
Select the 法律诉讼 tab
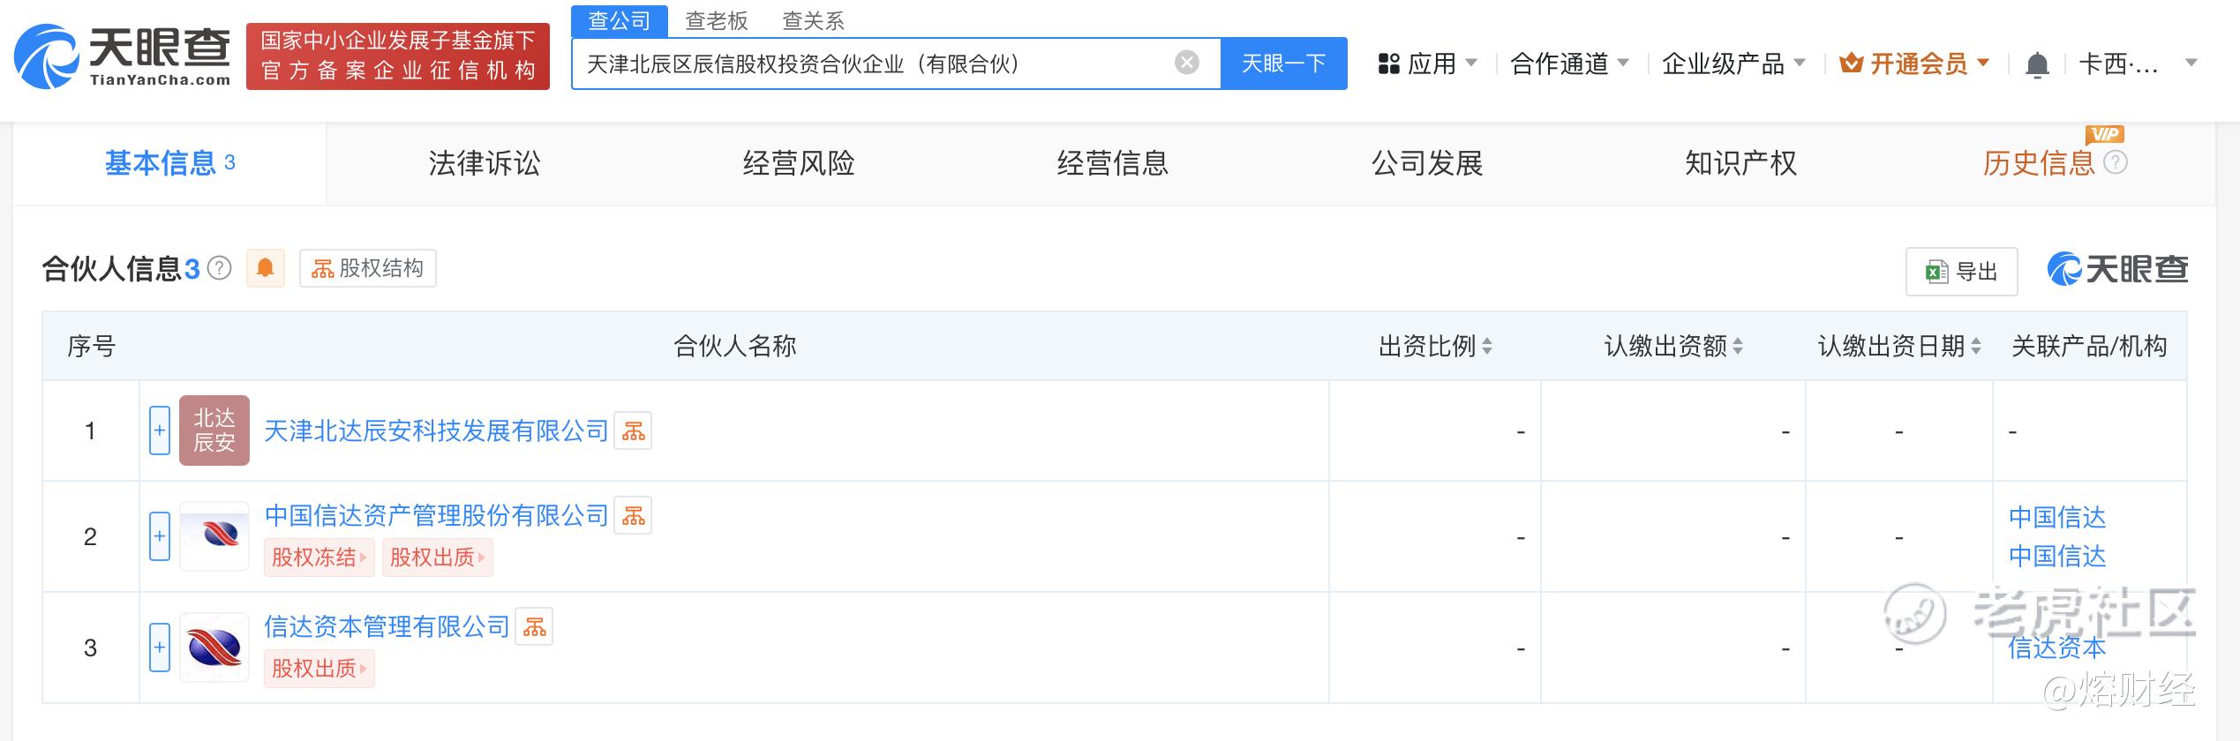484,163
